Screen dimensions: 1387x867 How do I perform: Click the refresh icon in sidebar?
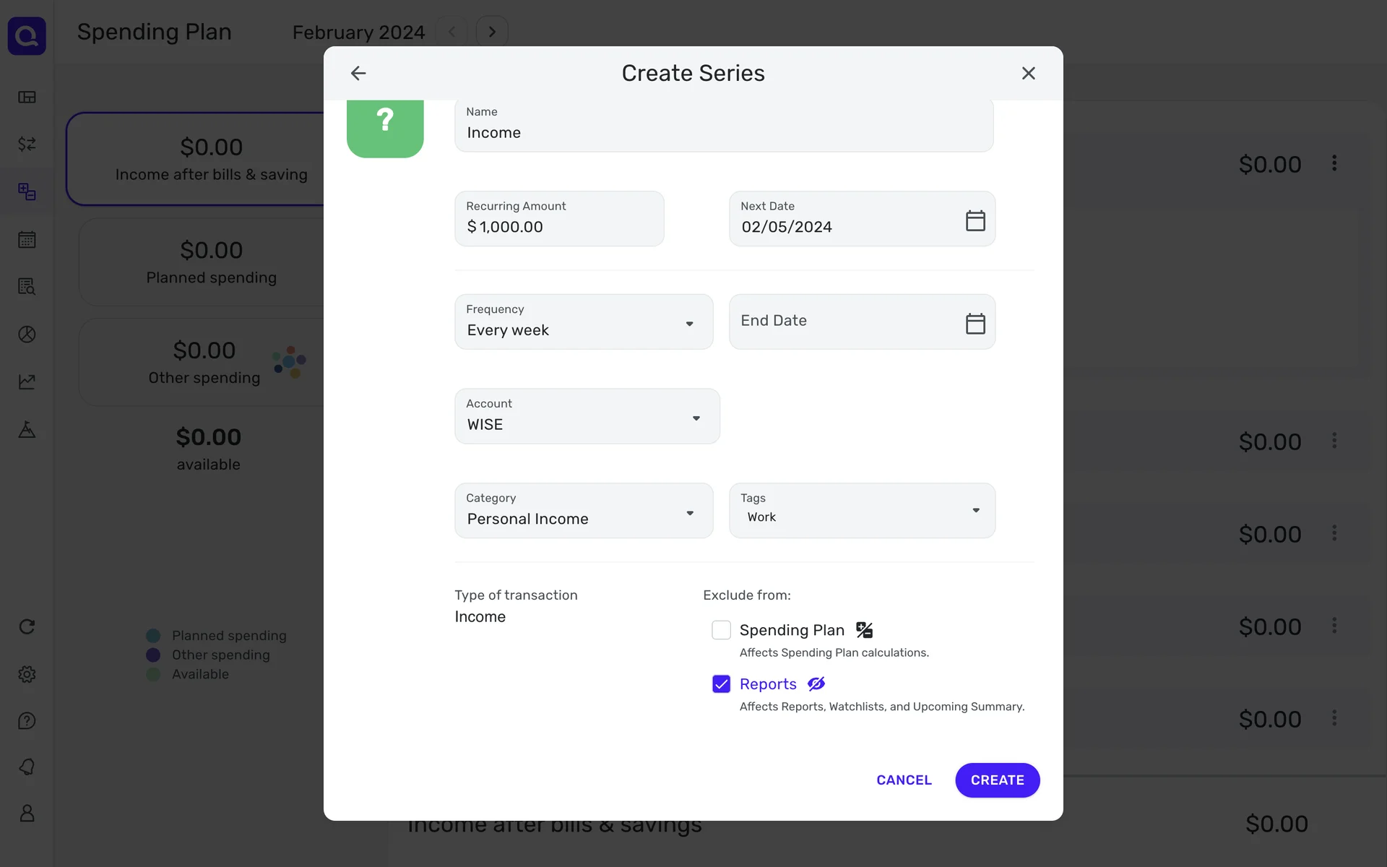[27, 626]
